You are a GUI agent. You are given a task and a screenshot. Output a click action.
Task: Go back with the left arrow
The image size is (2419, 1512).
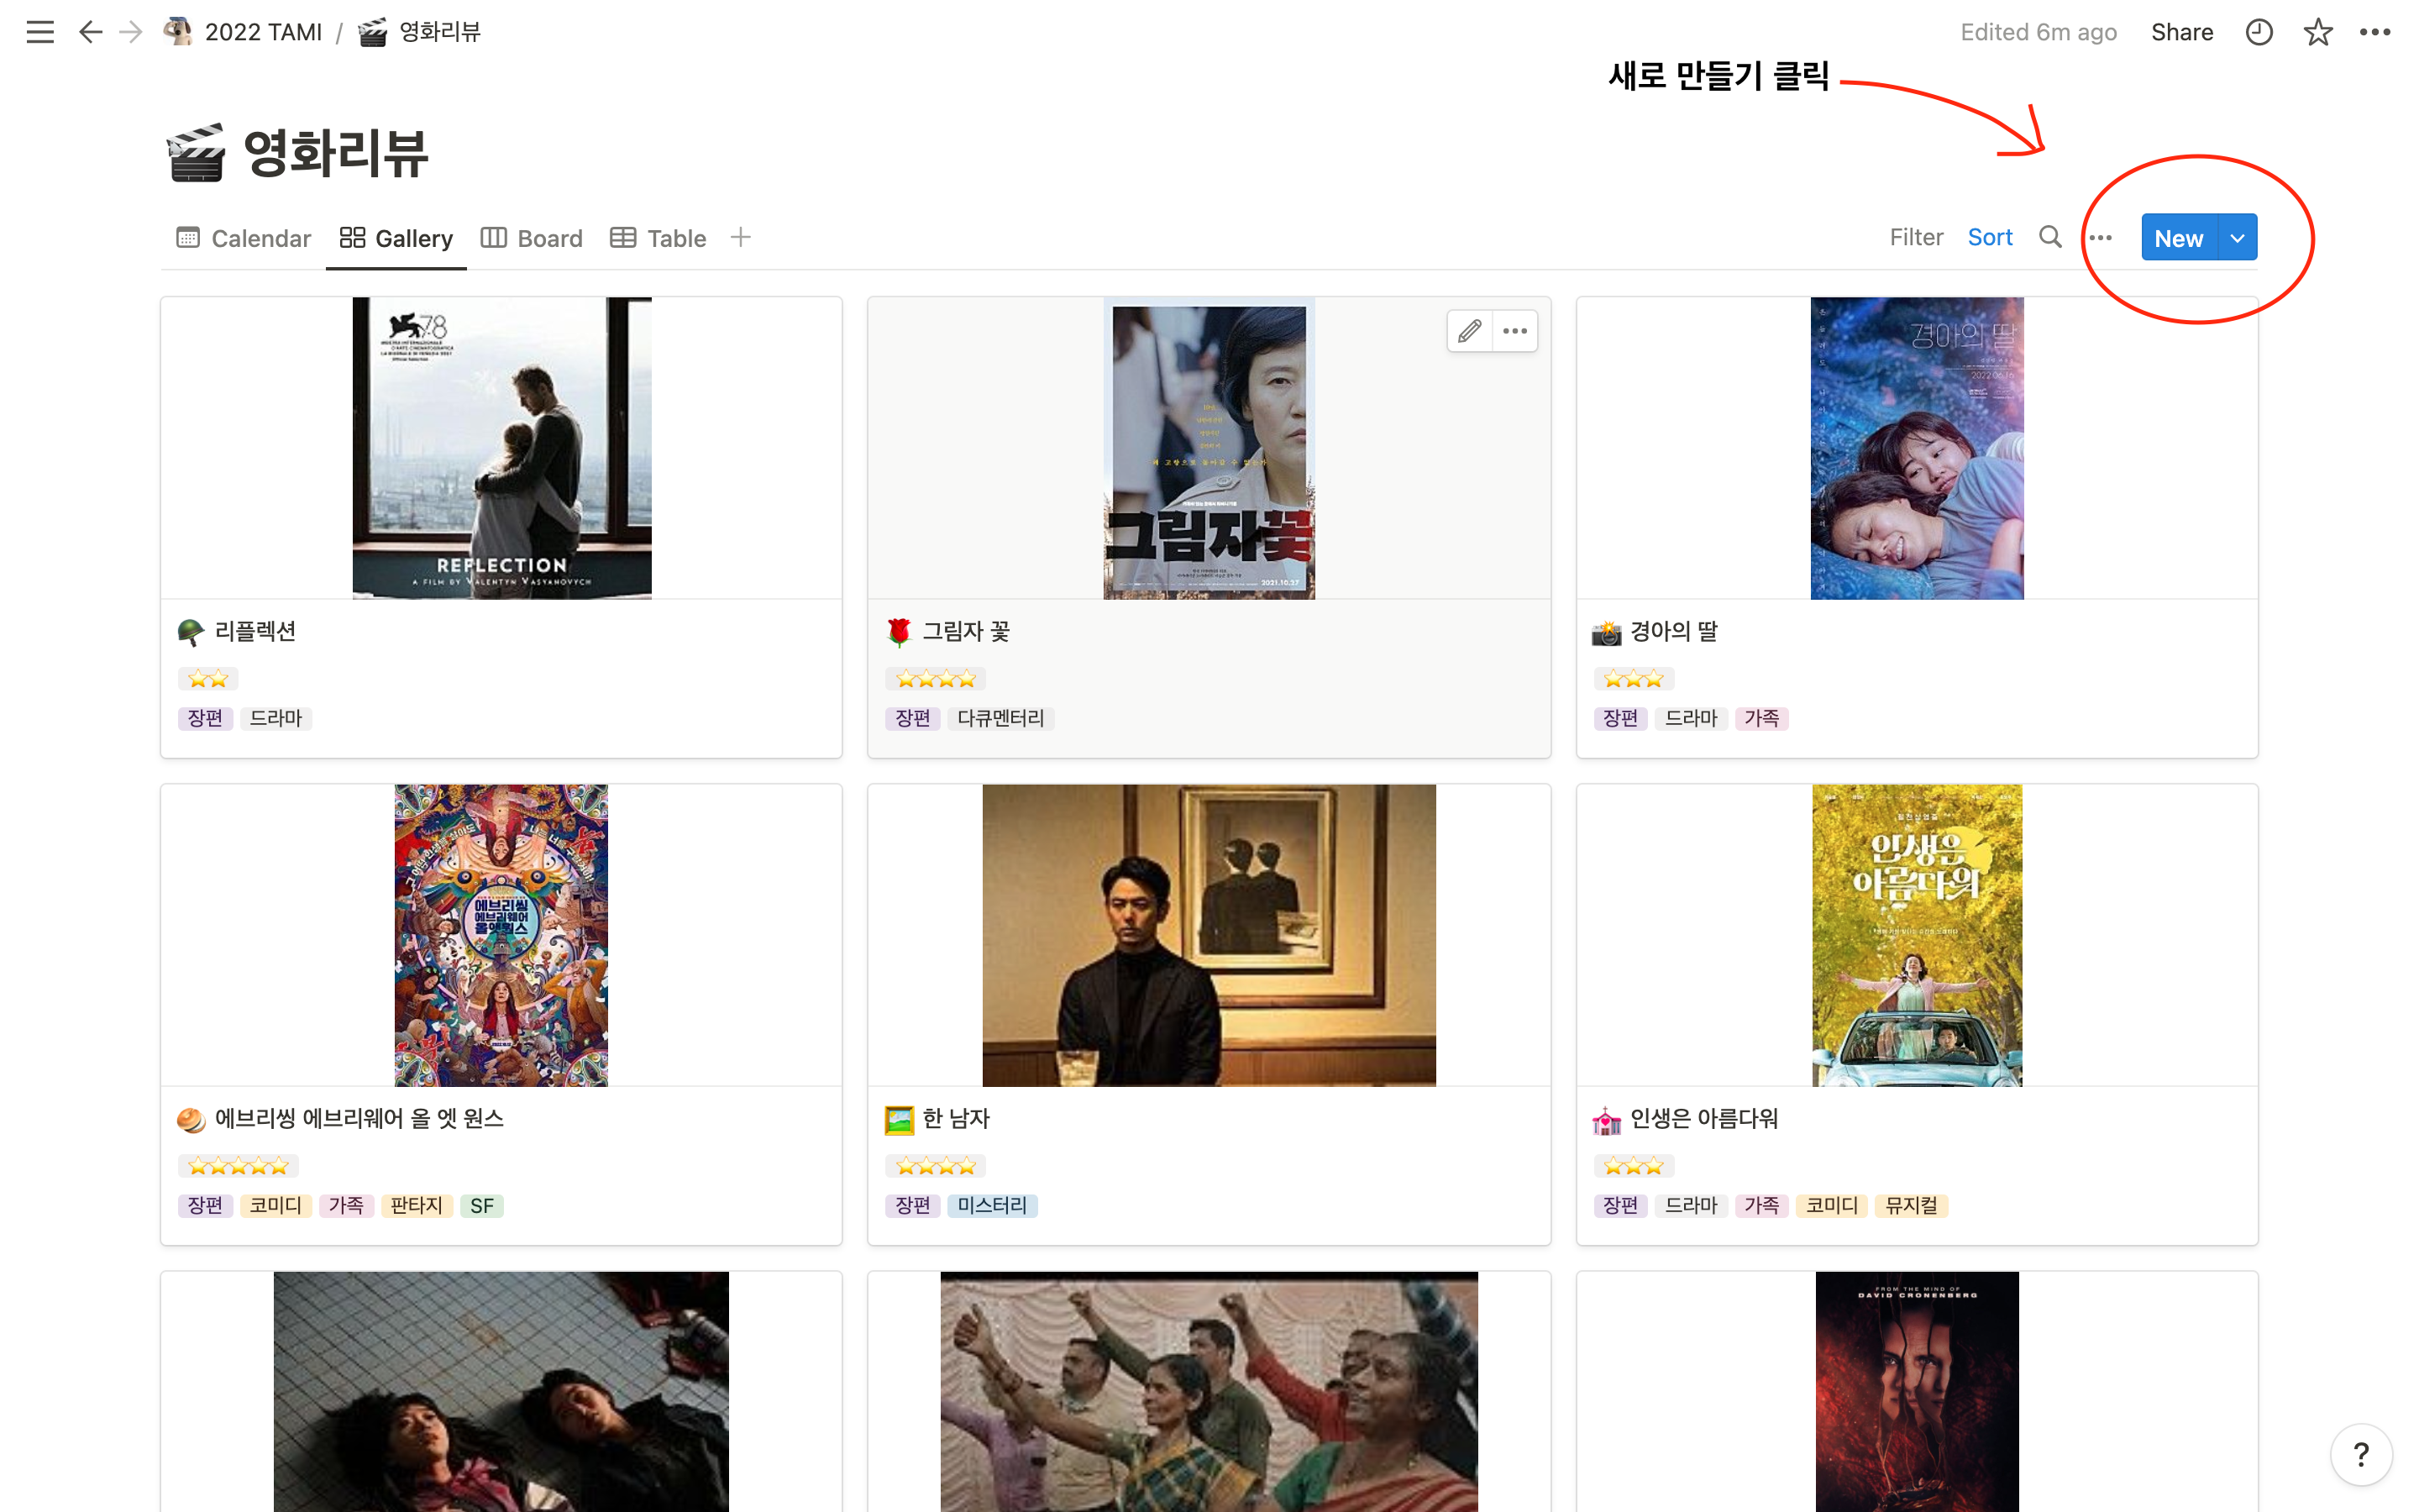[91, 32]
